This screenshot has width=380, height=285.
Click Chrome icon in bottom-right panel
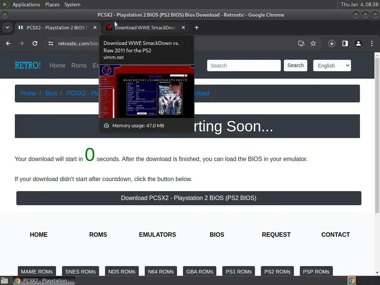tap(351, 281)
